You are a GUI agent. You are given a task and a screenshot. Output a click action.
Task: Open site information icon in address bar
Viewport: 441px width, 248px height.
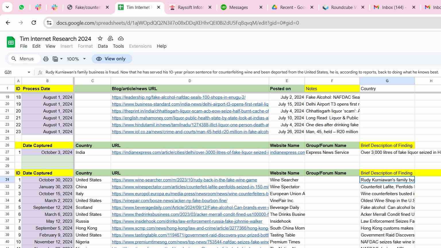pyautogui.click(x=49, y=23)
